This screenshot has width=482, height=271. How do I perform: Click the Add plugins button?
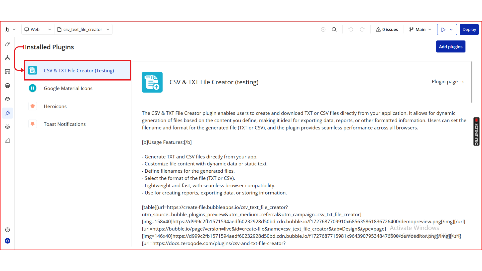(x=450, y=47)
